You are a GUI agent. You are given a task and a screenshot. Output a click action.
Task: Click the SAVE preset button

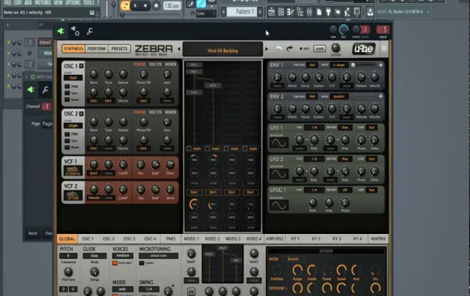319,49
